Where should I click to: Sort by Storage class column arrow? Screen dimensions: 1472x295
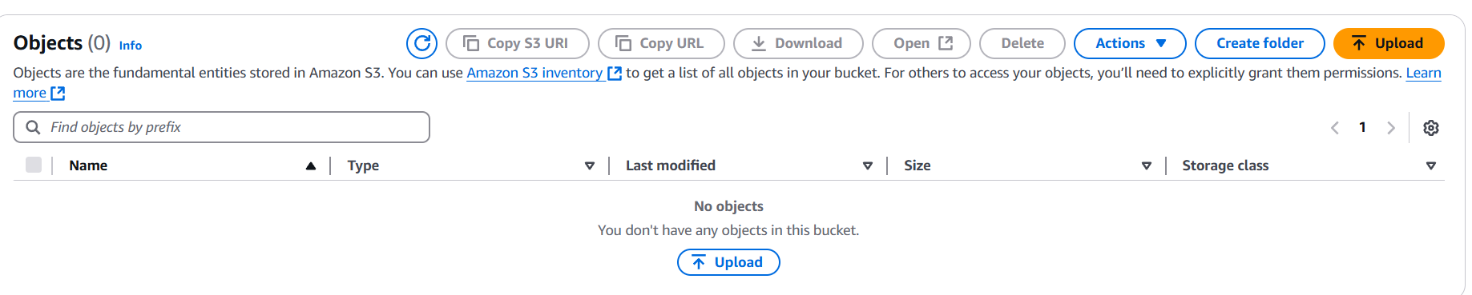click(x=1431, y=165)
